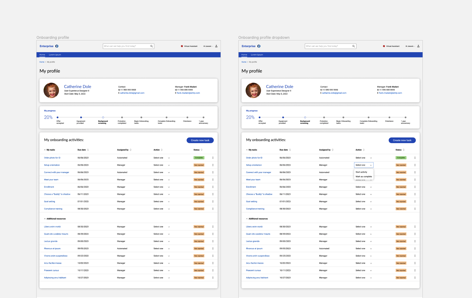Screen dimensions: 472x298
Task: Click Create new task button in left frame
Action: [200, 140]
